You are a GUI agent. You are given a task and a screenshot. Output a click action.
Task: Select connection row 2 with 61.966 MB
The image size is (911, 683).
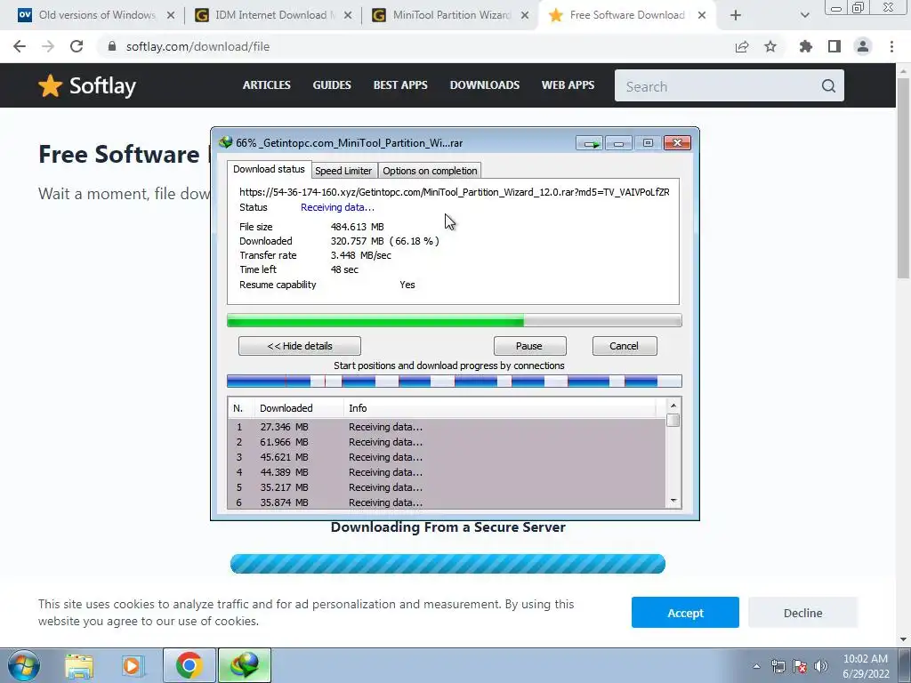pos(447,442)
